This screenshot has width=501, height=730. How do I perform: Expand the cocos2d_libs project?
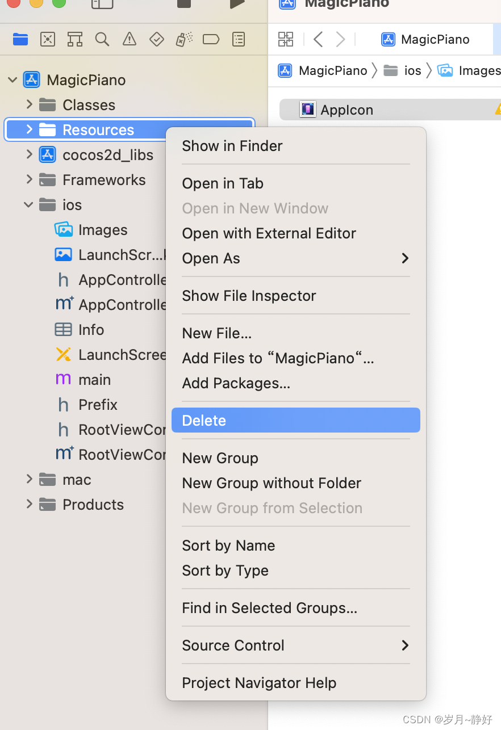coord(29,154)
